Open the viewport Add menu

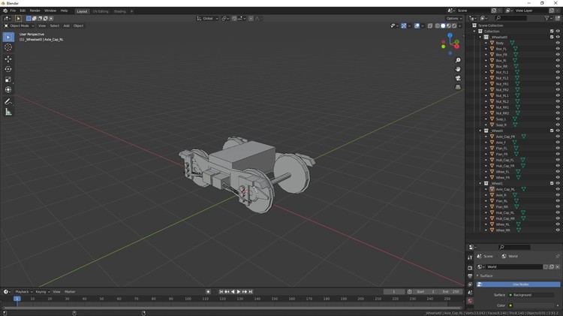tap(66, 26)
